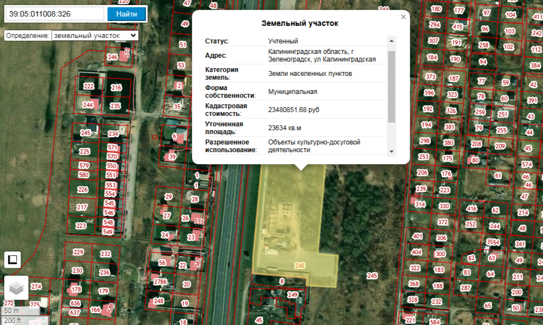
Task: Select parcel 230 on the map
Action: point(77,271)
